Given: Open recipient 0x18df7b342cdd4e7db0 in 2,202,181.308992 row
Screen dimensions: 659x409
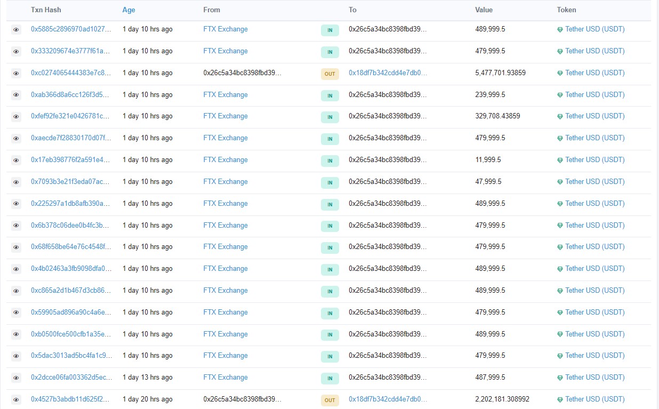Looking at the screenshot, I should pyautogui.click(x=388, y=399).
